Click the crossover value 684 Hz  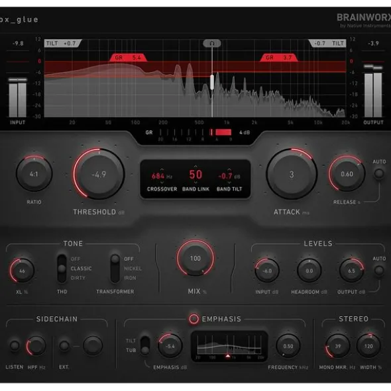[162, 176]
